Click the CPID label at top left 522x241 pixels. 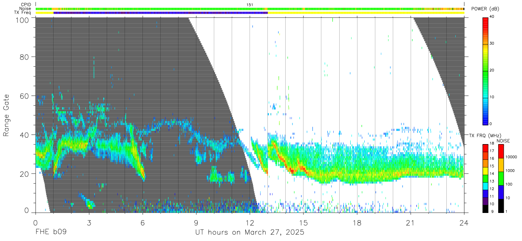click(x=26, y=5)
